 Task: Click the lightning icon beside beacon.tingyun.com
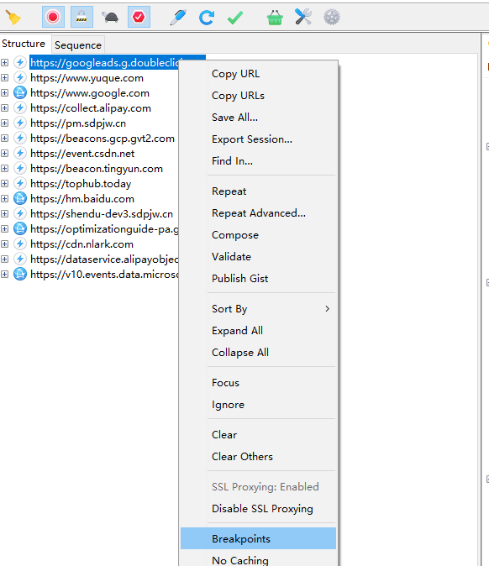pos(20,169)
